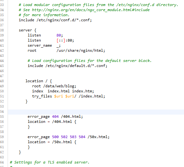Click the 'location = /404.html {' line
Viewport: 184px width, 167px height.
pos(52,122)
